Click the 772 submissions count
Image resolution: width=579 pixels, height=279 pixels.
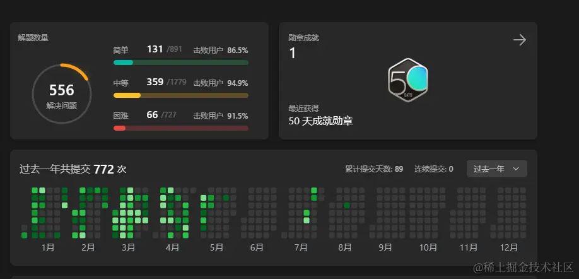click(103, 169)
